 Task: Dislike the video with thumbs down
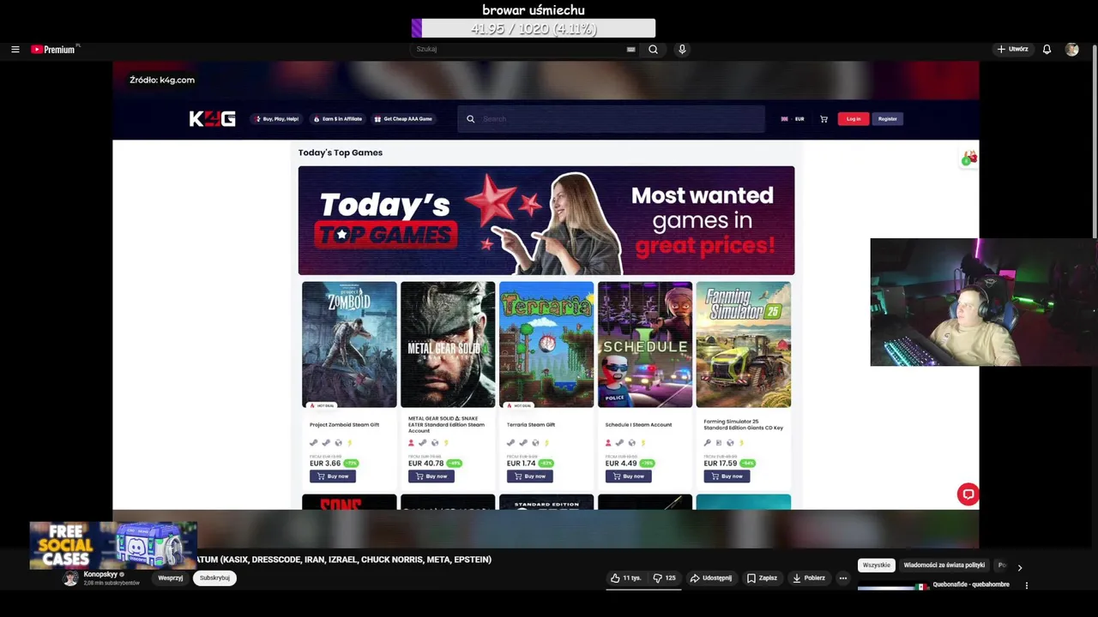(664, 578)
